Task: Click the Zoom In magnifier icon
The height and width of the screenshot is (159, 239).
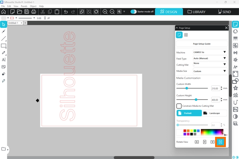Action: click(x=105, y=12)
